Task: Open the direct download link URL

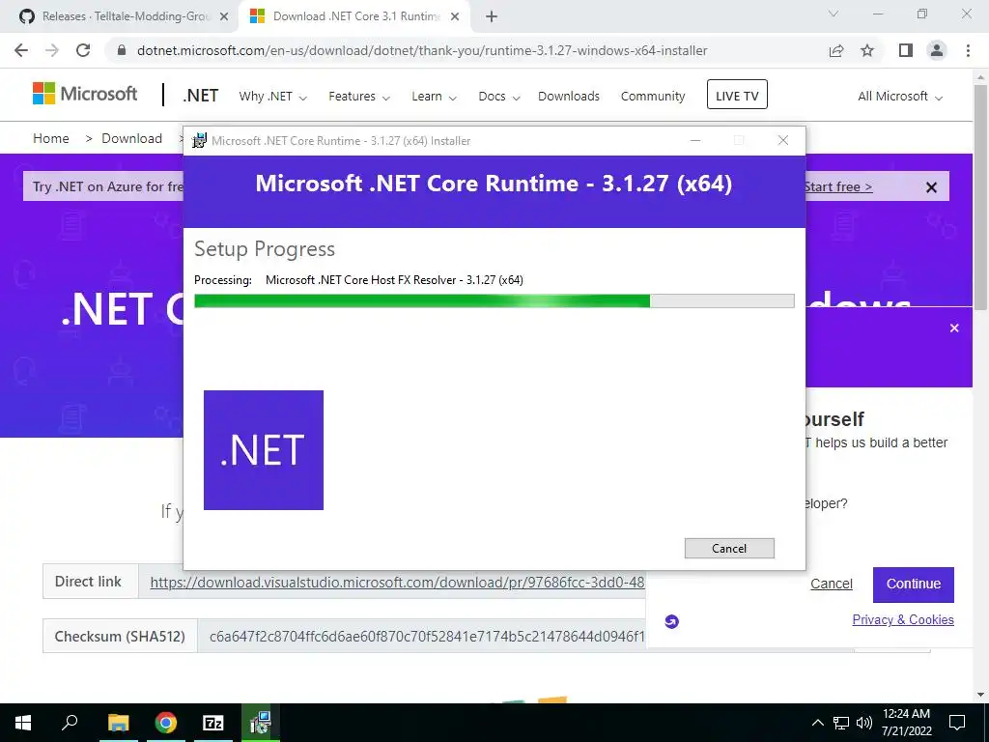Action: click(397, 582)
